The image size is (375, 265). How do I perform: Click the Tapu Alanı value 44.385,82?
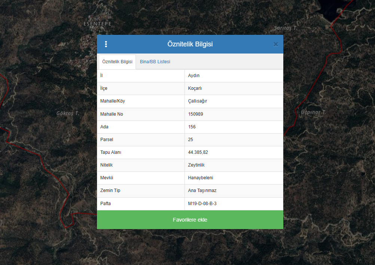198,152
